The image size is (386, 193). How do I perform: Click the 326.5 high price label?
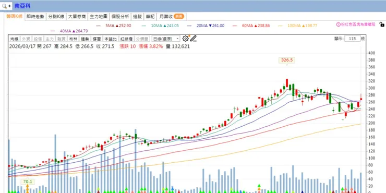[x=286, y=60]
